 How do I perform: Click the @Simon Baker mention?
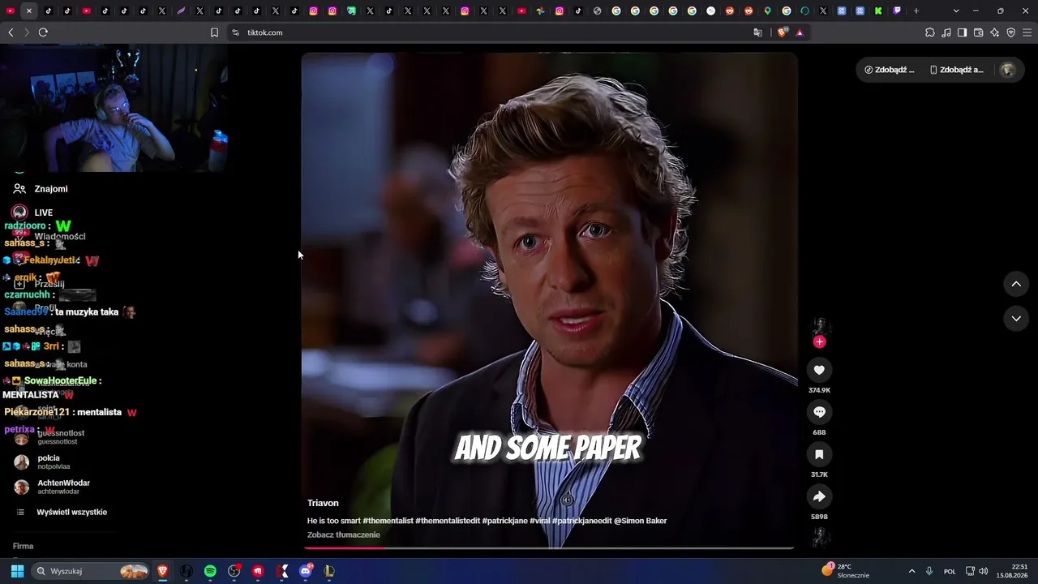[x=640, y=521]
